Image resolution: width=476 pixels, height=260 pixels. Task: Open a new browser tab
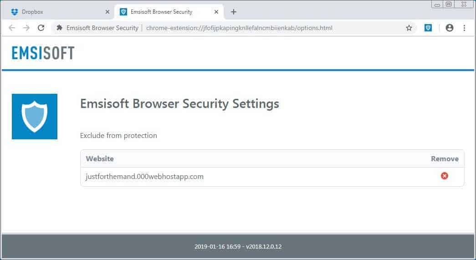coord(234,12)
